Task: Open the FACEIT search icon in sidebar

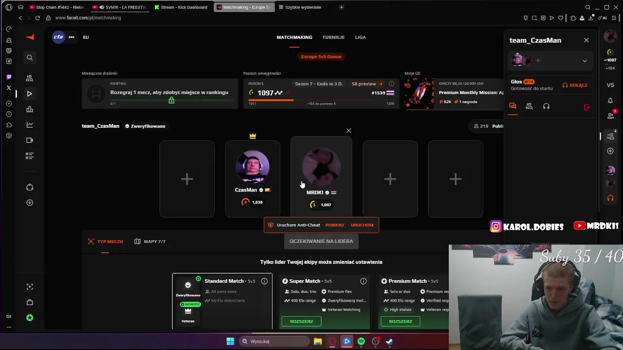Action: coord(30,57)
